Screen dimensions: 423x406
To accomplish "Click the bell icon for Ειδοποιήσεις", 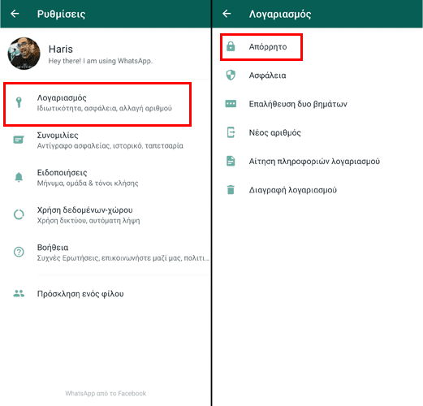I will click(x=19, y=177).
